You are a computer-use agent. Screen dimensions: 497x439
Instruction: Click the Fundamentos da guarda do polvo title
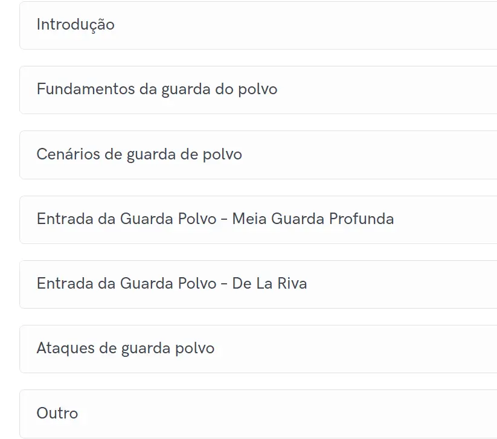157,89
